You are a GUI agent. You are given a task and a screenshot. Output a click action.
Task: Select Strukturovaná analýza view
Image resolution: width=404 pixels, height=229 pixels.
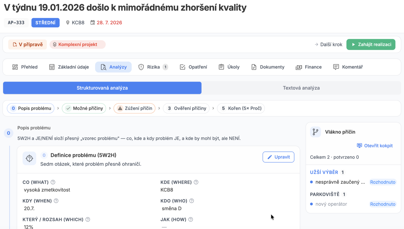pyautogui.click(x=102, y=88)
